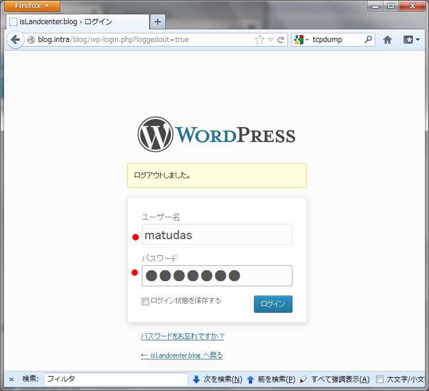The width and height of the screenshot is (429, 391).
Task: Open the Google search engine selector
Action: click(x=301, y=40)
